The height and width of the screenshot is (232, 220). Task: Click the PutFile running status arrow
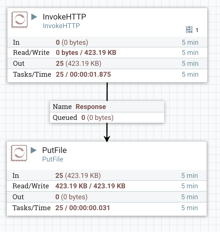[x=34, y=150]
